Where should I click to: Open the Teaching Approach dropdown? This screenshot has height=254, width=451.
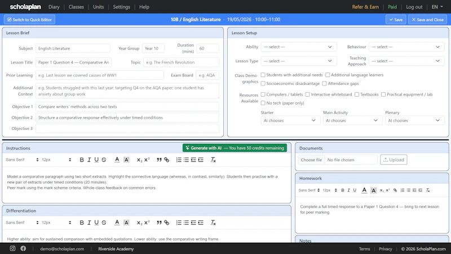tap(406, 61)
